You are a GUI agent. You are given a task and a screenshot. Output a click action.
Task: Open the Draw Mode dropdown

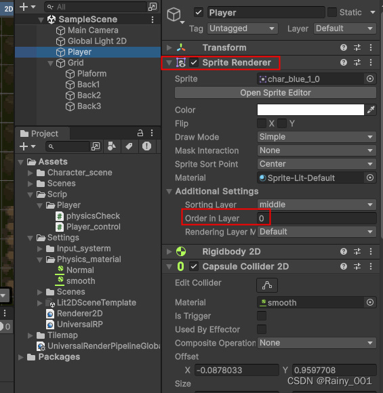coord(317,137)
